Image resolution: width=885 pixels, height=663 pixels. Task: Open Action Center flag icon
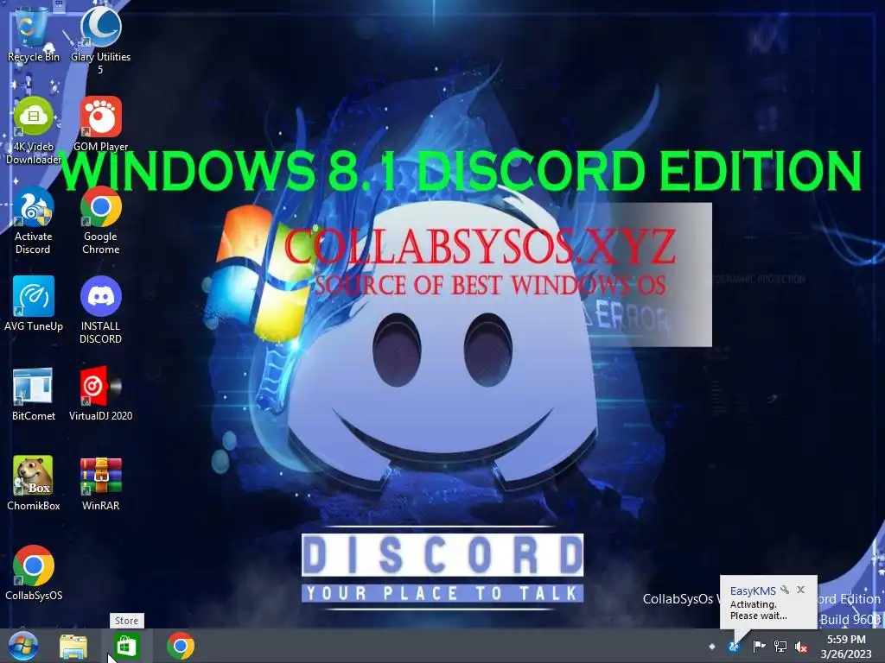[x=759, y=646]
